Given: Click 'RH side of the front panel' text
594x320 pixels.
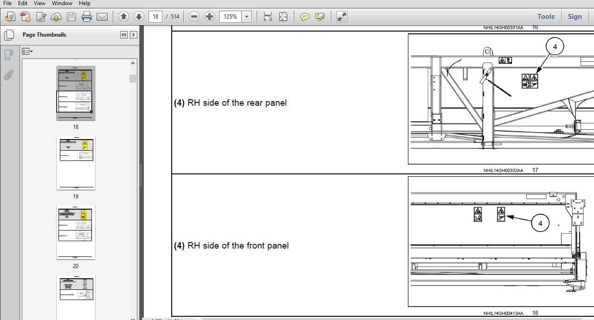Looking at the screenshot, I should 238,246.
